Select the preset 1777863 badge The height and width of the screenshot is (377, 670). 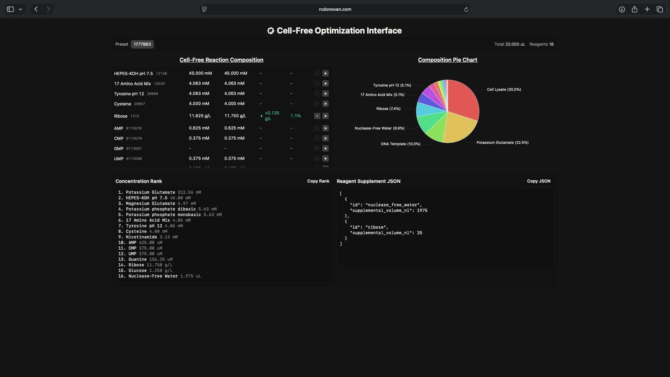[x=142, y=44]
